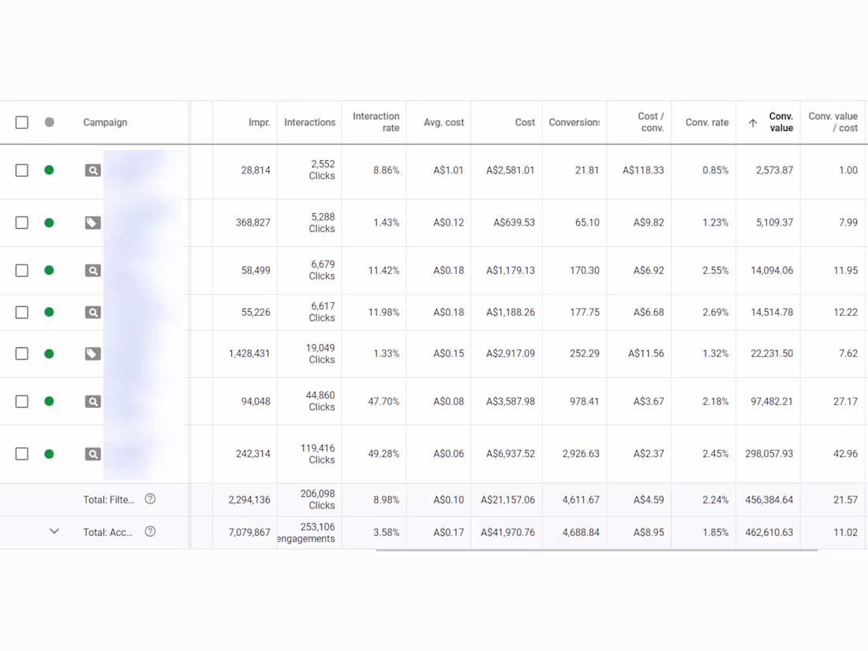Sort by Cost / conv. column header
Image resolution: width=868 pixels, height=651 pixels.
(x=650, y=122)
